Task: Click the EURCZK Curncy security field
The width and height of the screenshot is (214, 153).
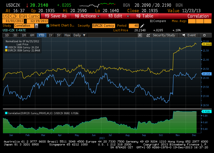Action: pyautogui.click(x=104, y=26)
